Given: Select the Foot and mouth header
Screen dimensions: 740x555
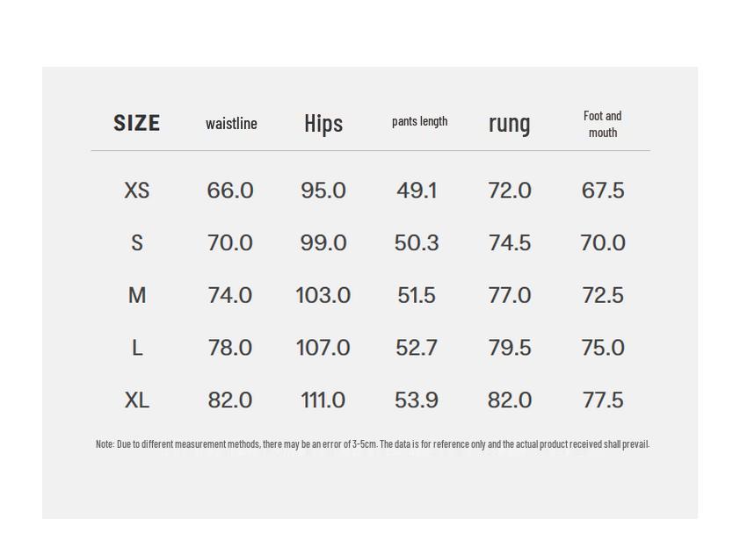Looking at the screenshot, I should point(602,124).
